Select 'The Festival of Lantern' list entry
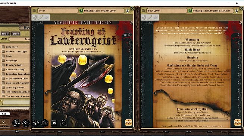 point(18,92)
